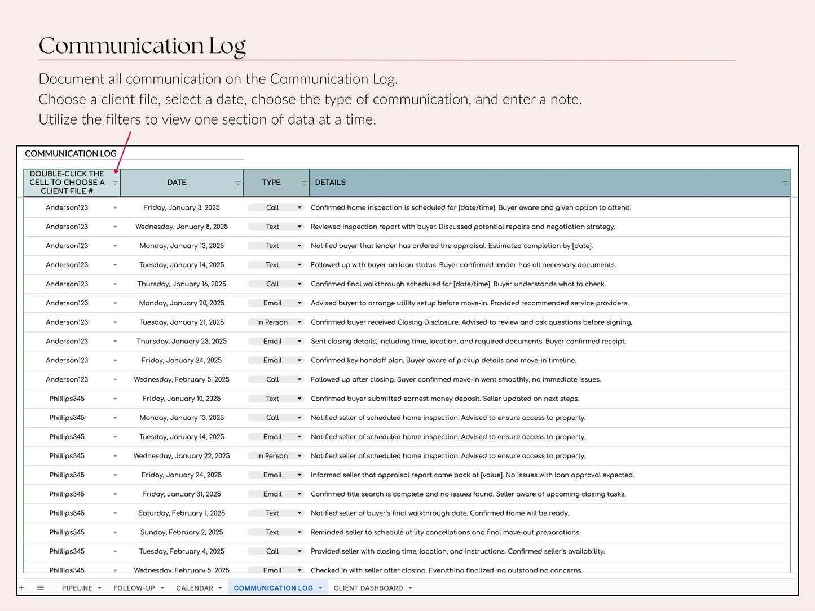Select the DETAILS column header

click(549, 183)
